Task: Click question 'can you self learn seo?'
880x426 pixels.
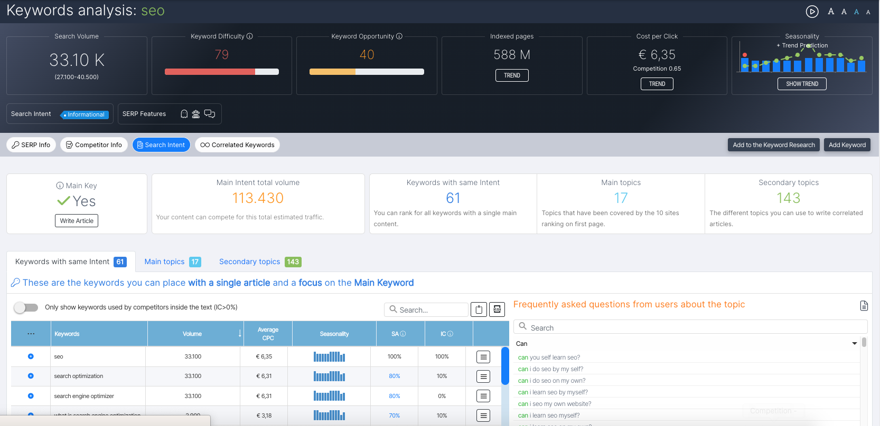Action: click(549, 357)
